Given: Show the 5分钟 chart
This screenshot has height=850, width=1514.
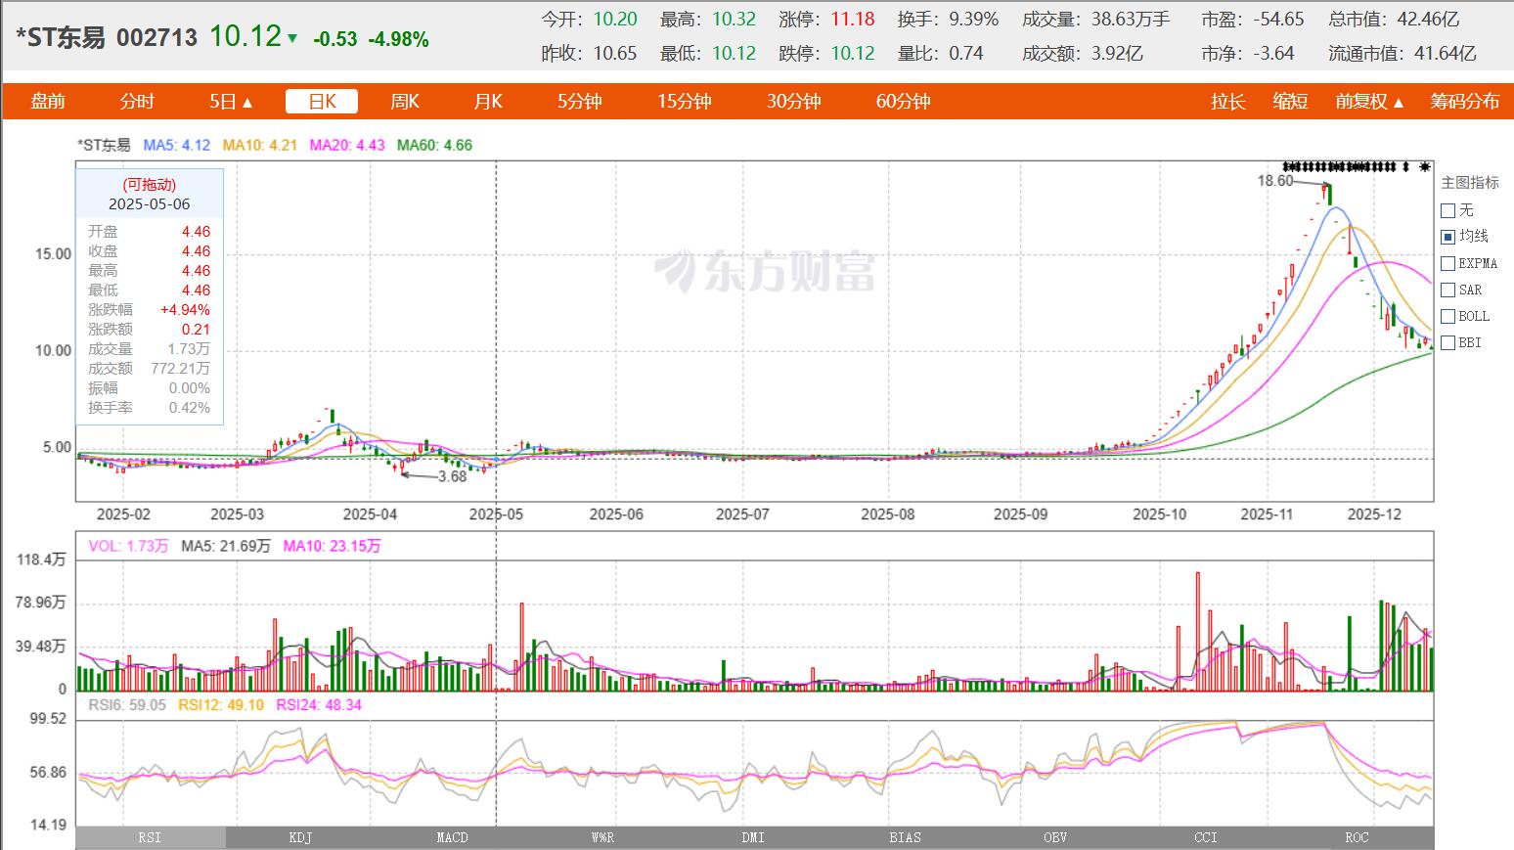Looking at the screenshot, I should coord(580,101).
